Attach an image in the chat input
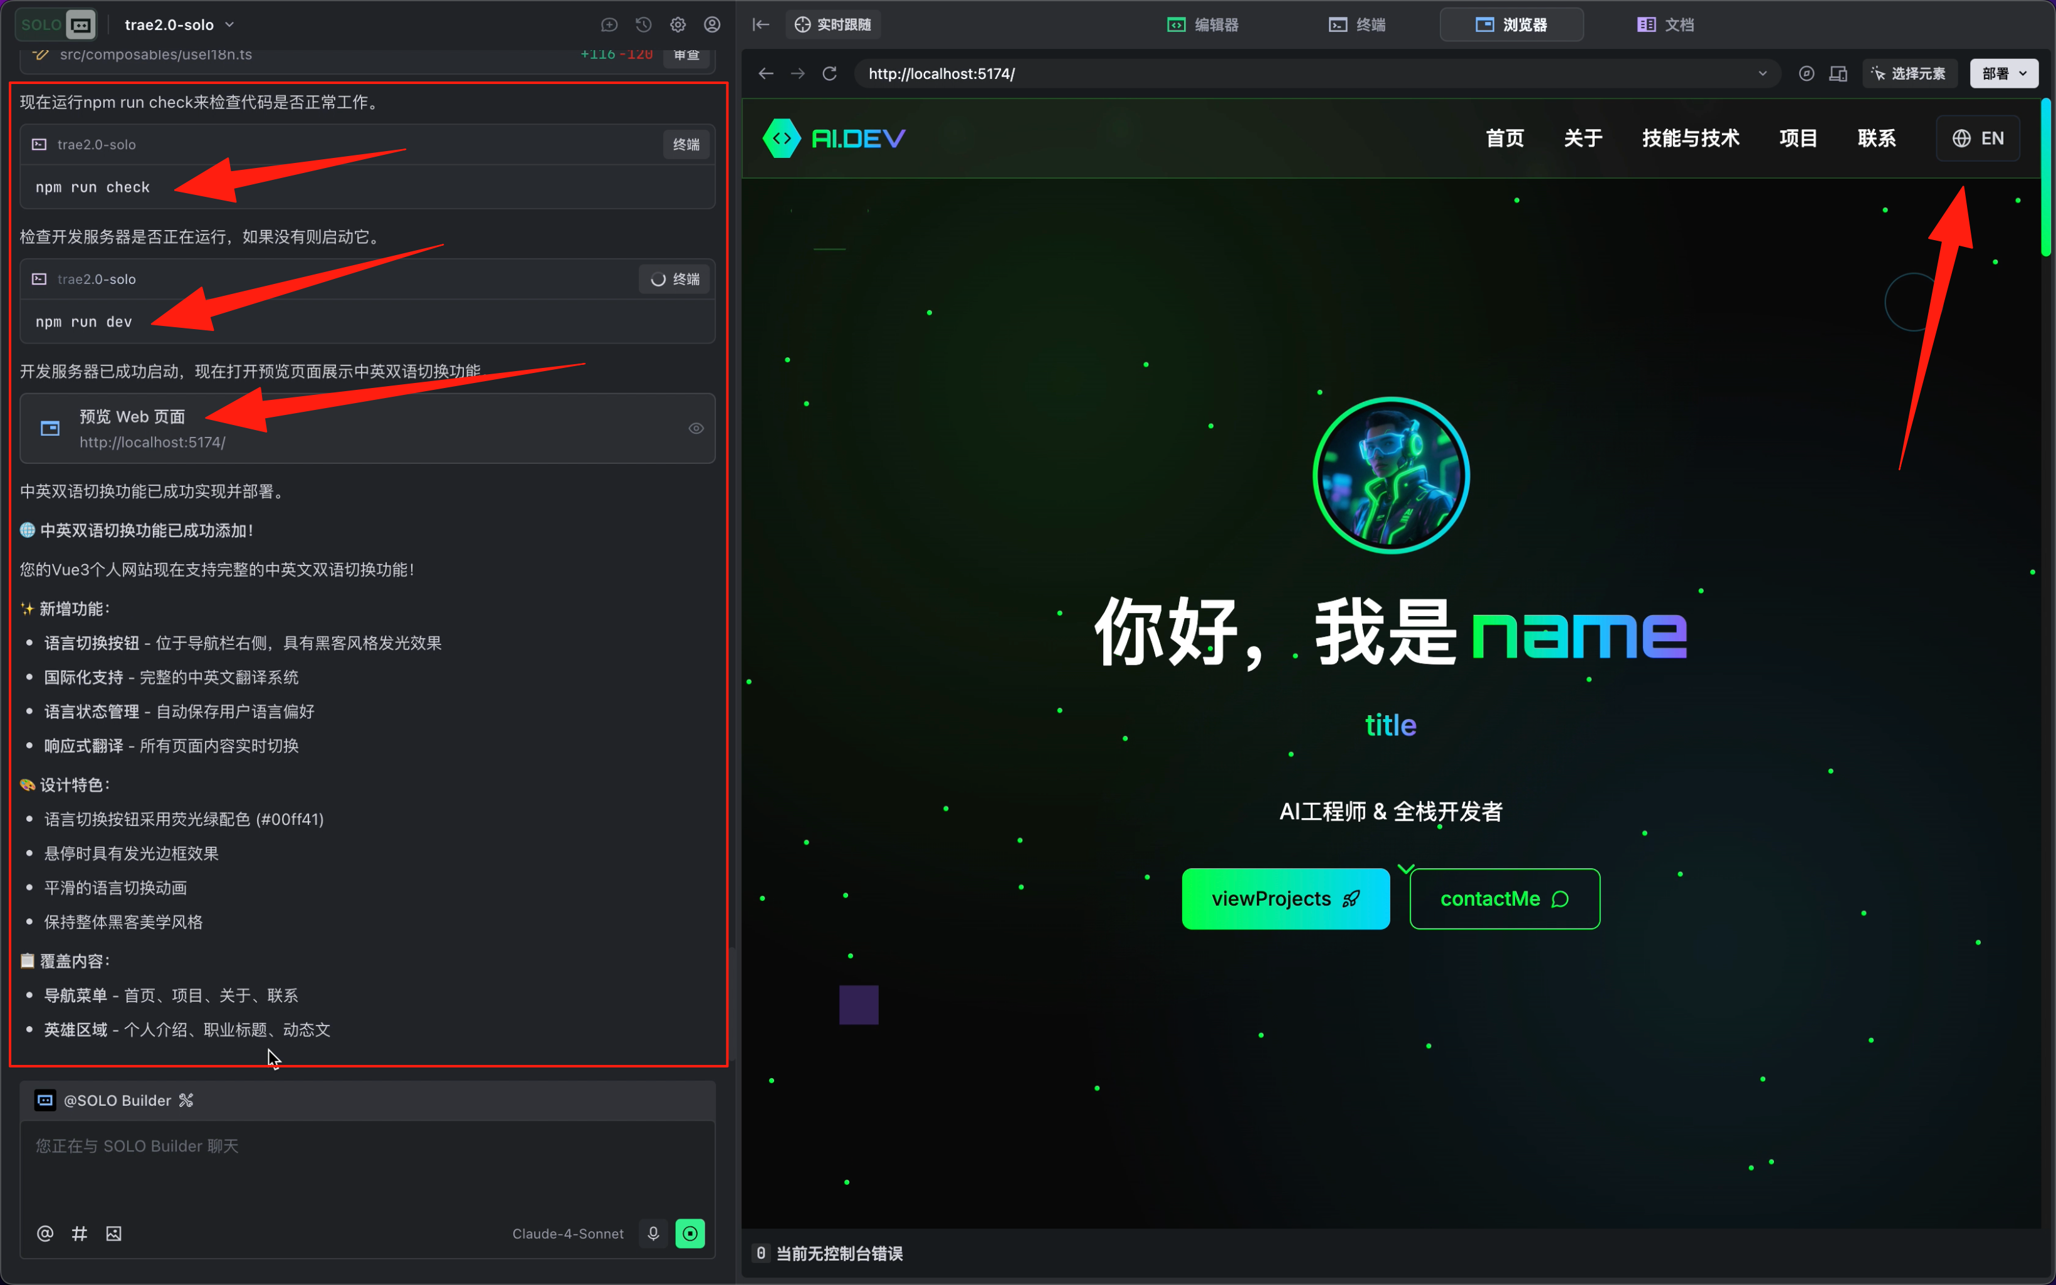This screenshot has height=1285, width=2056. click(x=113, y=1233)
